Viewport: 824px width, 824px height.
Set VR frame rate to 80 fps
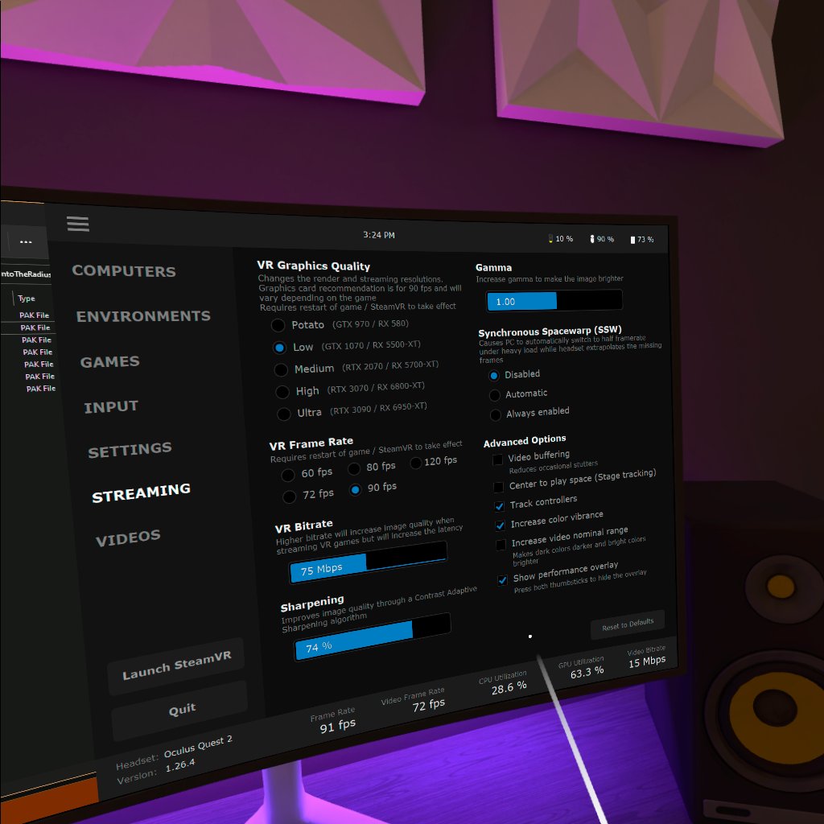(354, 468)
